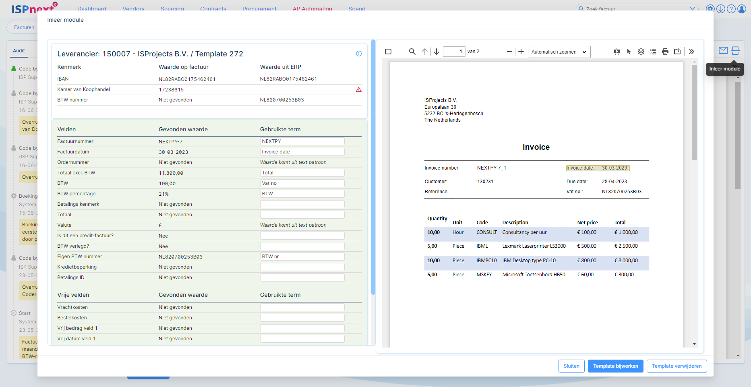Open more PDF viewer tools

(x=691, y=52)
